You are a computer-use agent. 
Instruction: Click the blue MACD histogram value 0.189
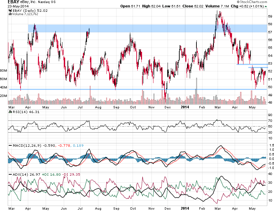78,145
